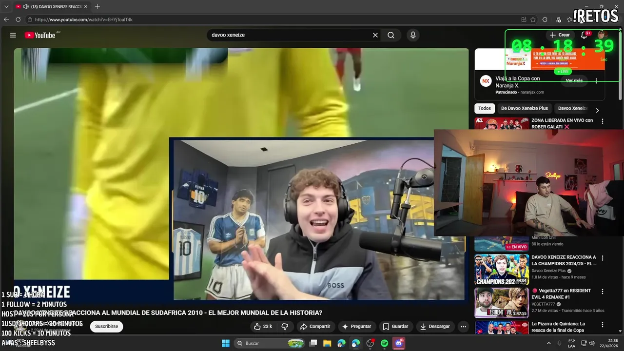Click the browser address bar URL

(x=84, y=19)
